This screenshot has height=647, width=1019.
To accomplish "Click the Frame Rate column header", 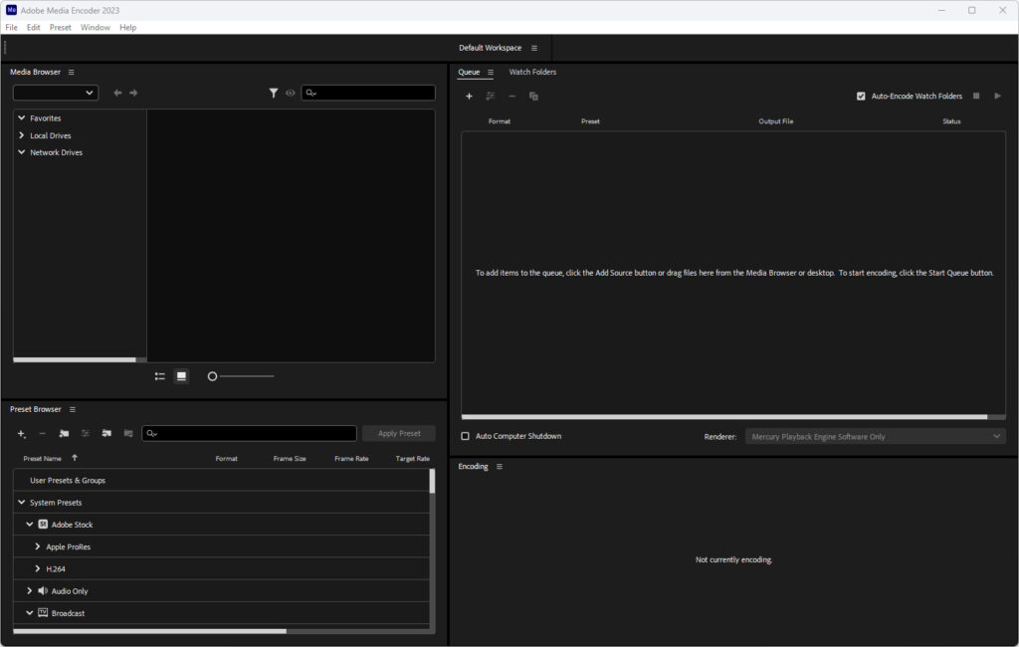I will coord(351,459).
